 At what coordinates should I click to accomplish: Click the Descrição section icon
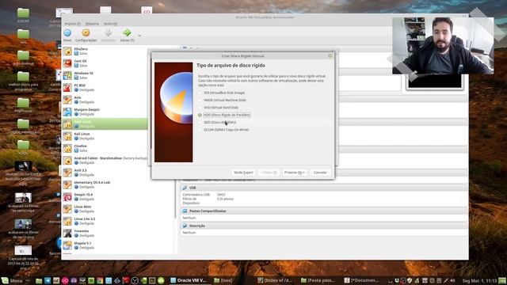click(185, 226)
